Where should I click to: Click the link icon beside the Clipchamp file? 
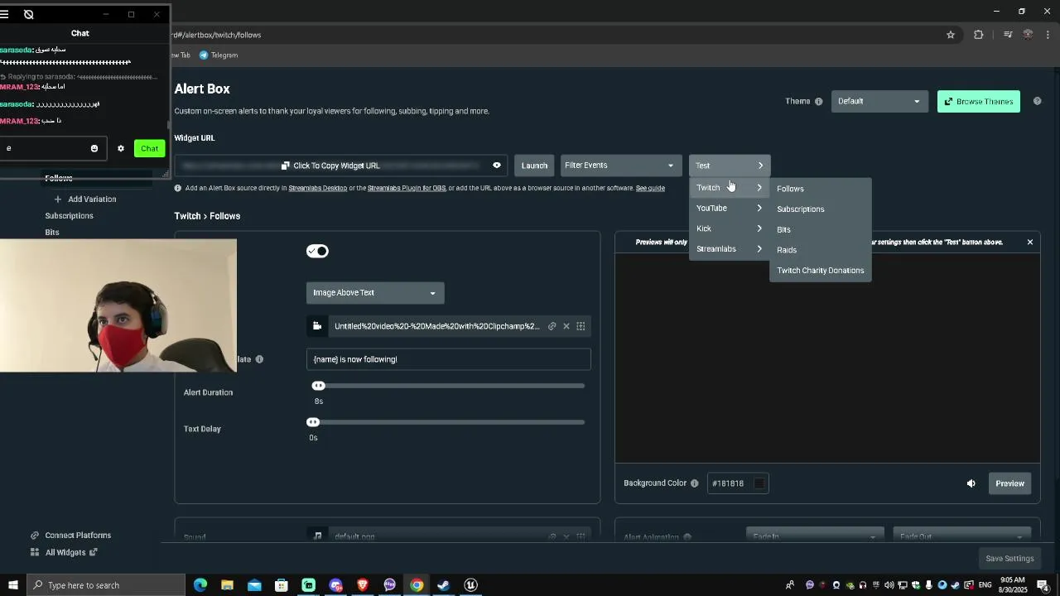point(552,326)
